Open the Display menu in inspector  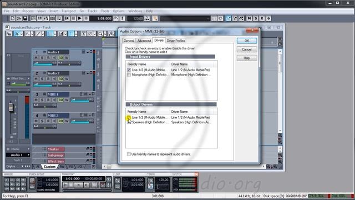pos(18,166)
